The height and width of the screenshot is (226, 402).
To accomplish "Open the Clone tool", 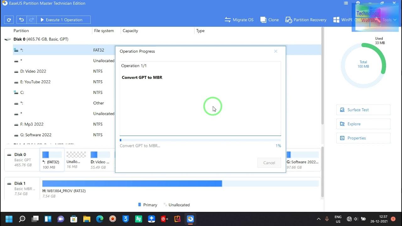I will coord(269,20).
